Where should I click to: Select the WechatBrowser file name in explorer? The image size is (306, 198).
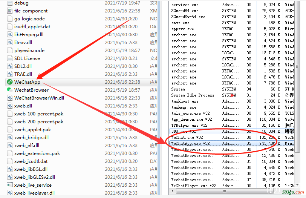coord(31,90)
